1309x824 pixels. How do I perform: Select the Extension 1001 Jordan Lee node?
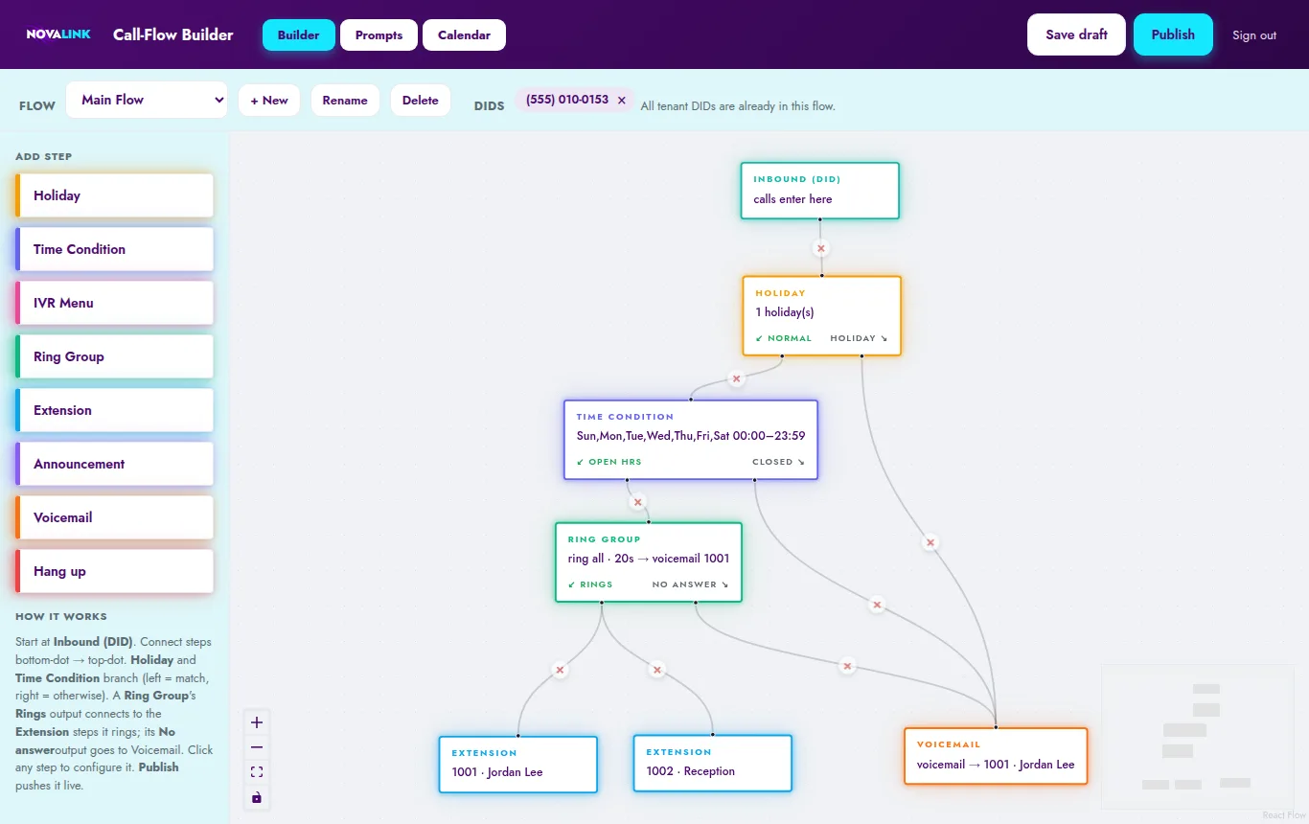[x=518, y=764]
